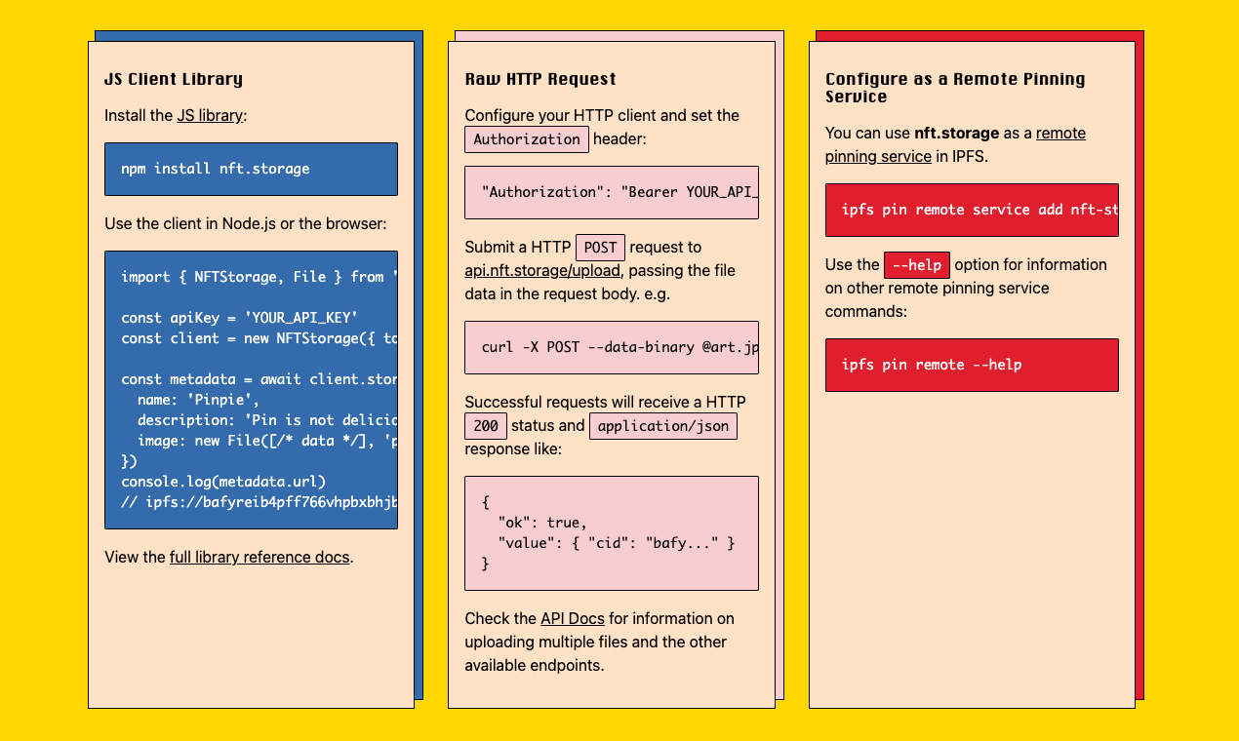Image resolution: width=1239 pixels, height=741 pixels.
Task: Click the const client = new NFTStorage line
Action: pos(259,338)
